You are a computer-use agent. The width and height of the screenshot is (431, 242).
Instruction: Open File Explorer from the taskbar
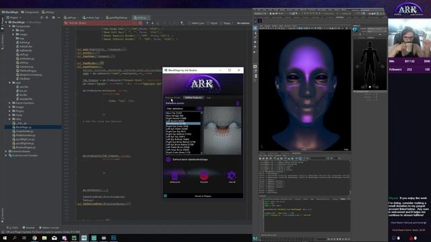pyautogui.click(x=44, y=238)
